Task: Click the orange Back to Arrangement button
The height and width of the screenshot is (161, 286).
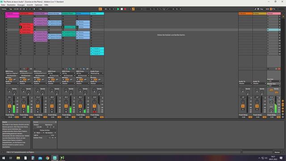Action: pos(100,9)
